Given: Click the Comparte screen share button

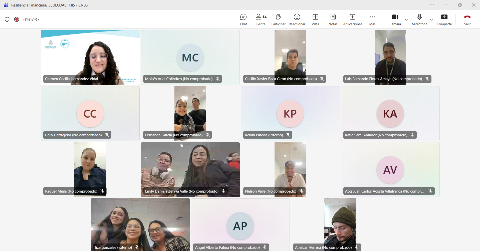Looking at the screenshot, I should [x=444, y=19].
